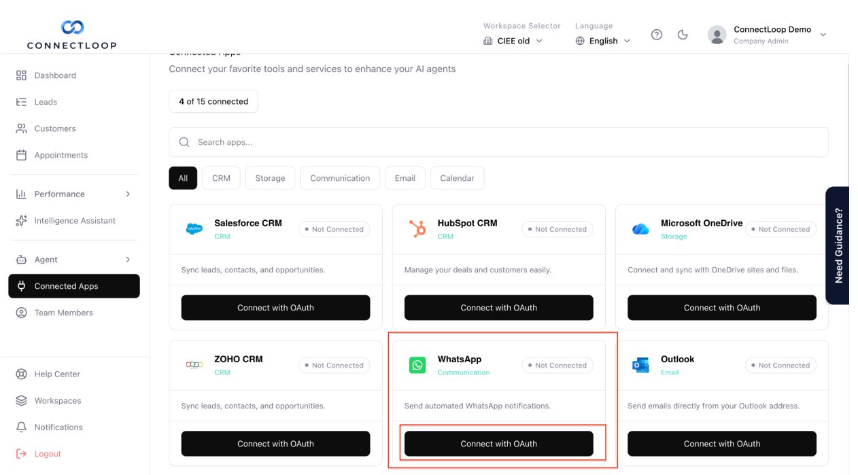The image size is (858, 475).
Task: Click the HubSpot sprocket logo
Action: (x=417, y=229)
